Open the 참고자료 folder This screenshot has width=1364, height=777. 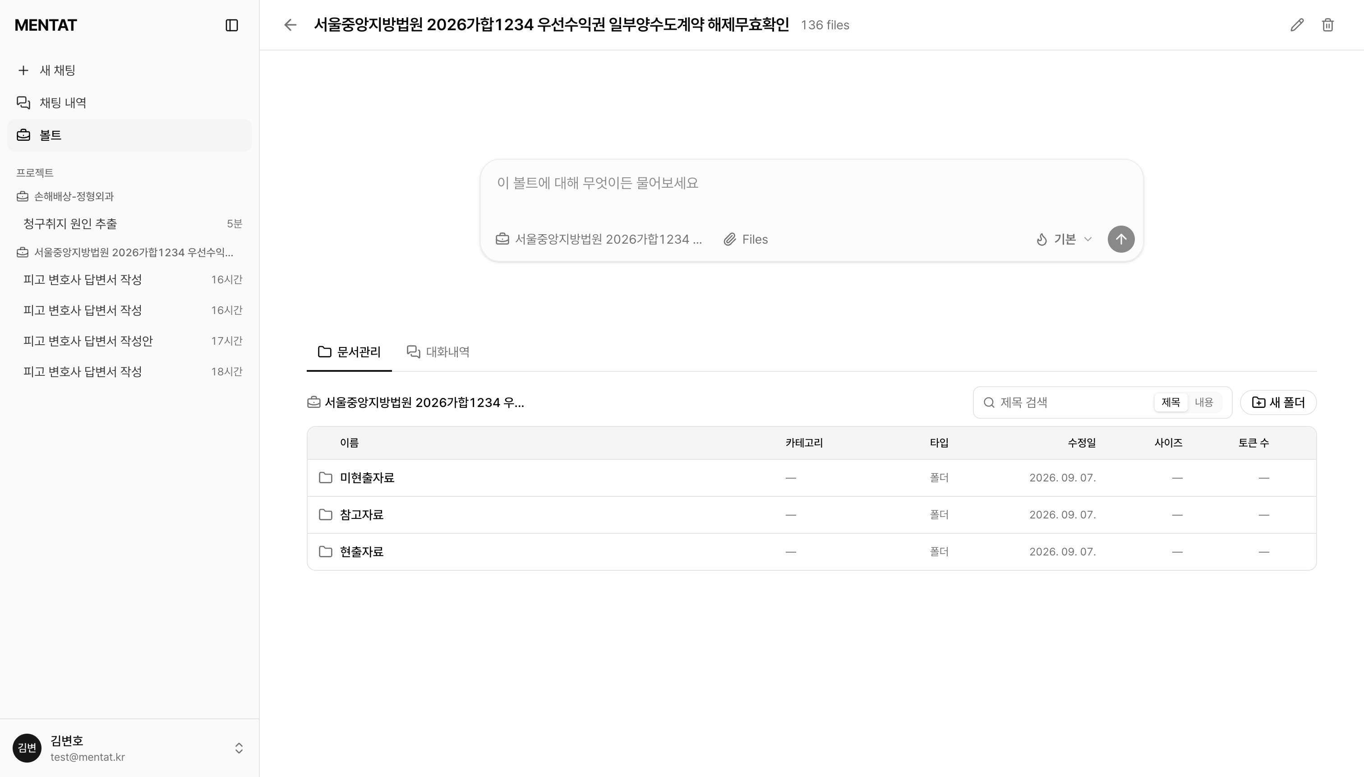coord(811,515)
